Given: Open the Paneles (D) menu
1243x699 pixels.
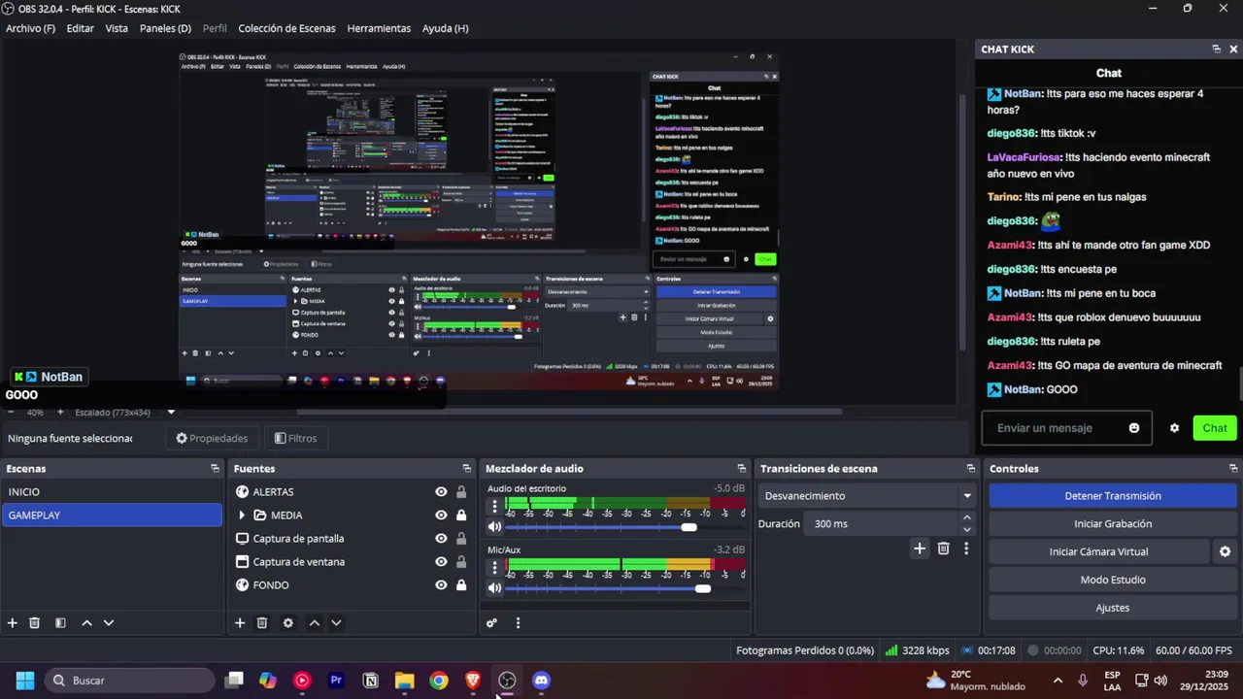Looking at the screenshot, I should [x=165, y=28].
